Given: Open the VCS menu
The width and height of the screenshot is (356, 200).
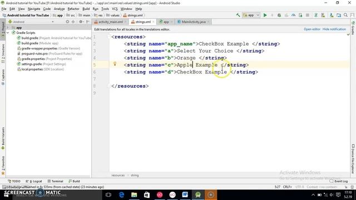Looking at the screenshot, I should [115, 9].
